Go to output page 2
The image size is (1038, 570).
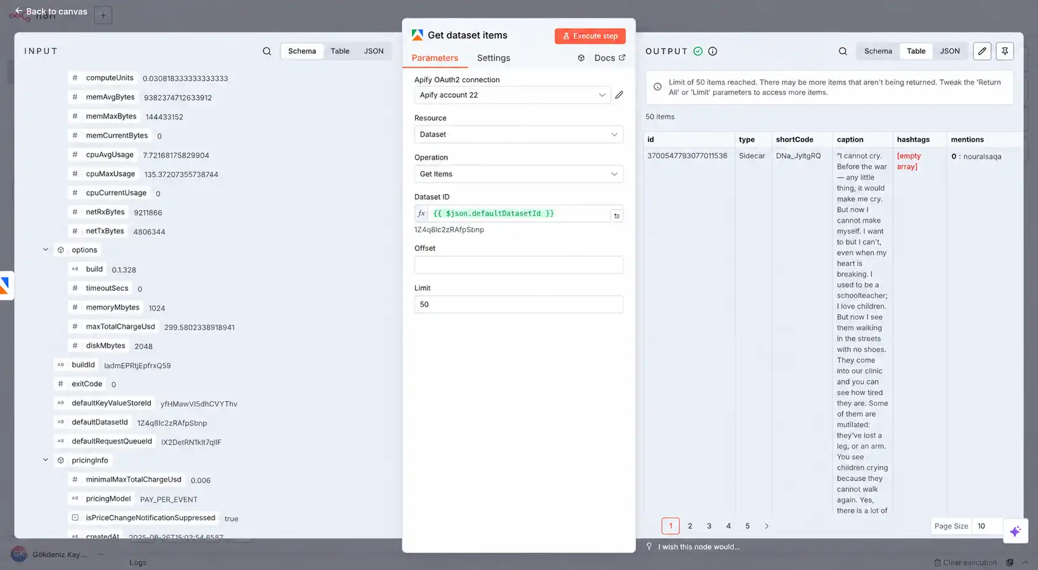(690, 526)
